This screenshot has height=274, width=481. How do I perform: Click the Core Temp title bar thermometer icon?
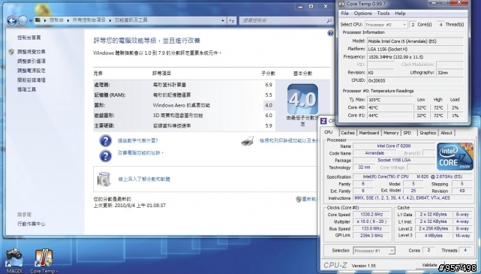(x=341, y=4)
